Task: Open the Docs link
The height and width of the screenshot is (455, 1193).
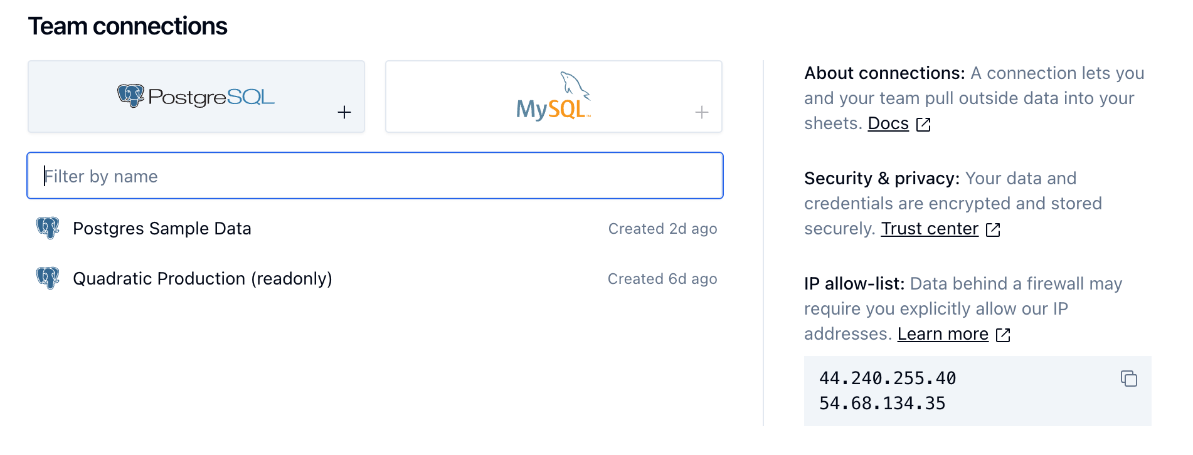Action: pos(888,123)
